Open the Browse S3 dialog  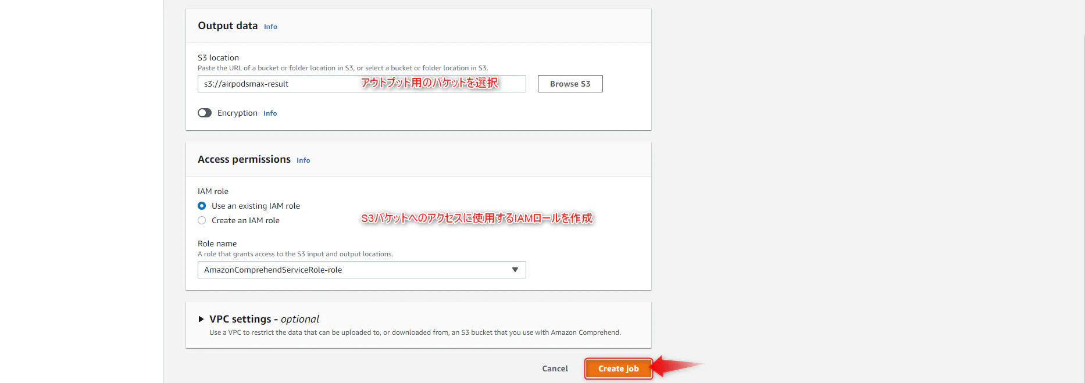click(x=570, y=84)
